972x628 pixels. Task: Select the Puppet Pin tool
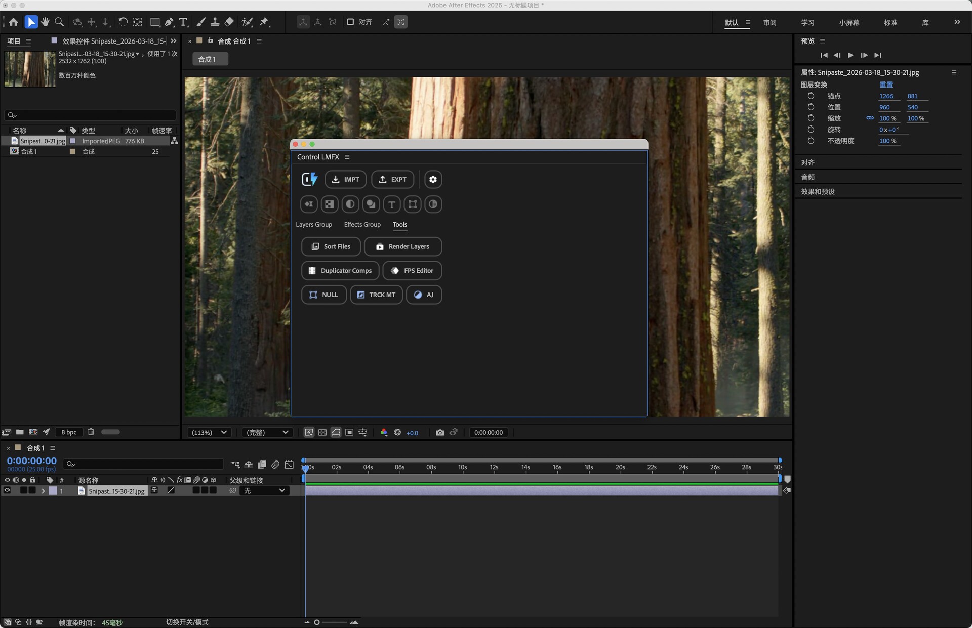[x=264, y=22]
